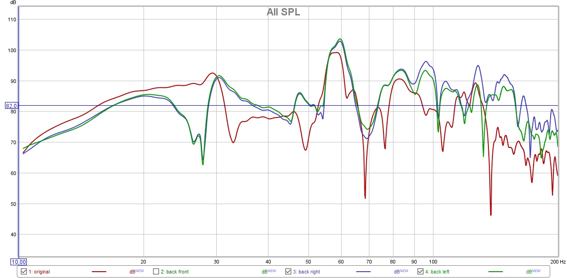The width and height of the screenshot is (567, 278).
Task: Click the dB readout in the back front row
Action: click(x=269, y=272)
